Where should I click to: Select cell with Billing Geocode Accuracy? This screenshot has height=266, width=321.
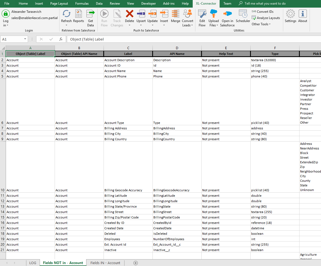pos(128,167)
